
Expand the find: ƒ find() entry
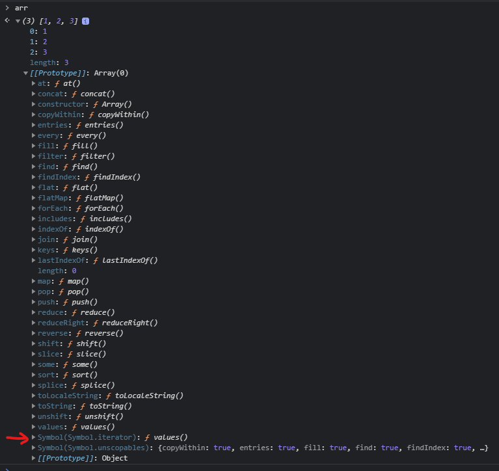(x=33, y=167)
